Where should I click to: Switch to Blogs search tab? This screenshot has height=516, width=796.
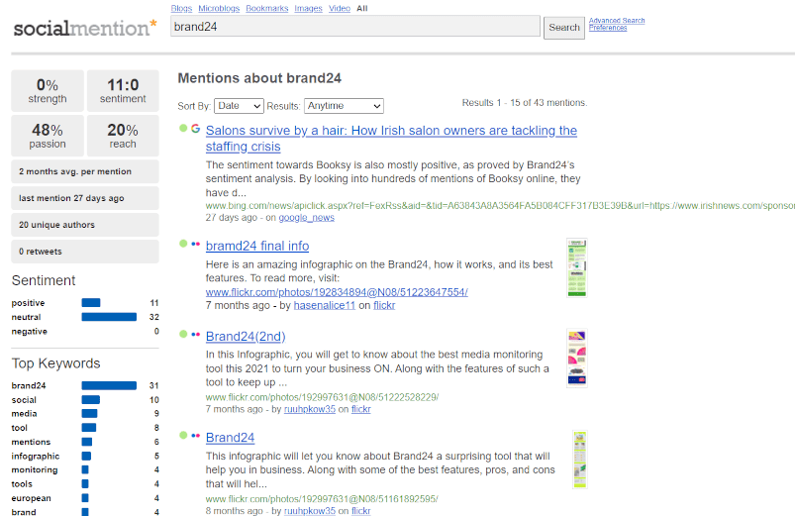(x=181, y=8)
